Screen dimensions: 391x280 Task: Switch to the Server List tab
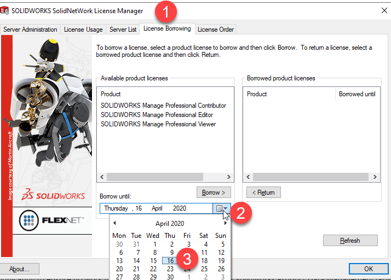123,30
